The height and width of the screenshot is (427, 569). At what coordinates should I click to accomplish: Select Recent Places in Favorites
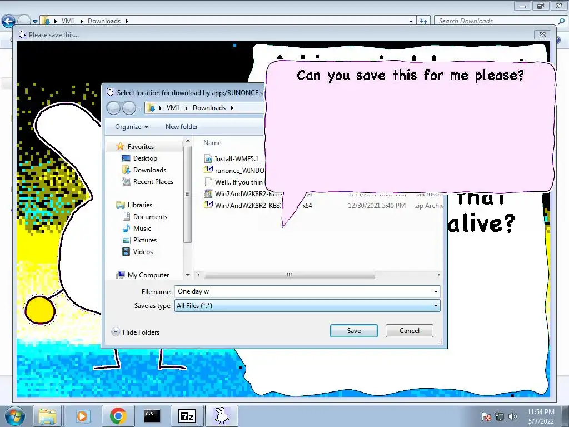pos(153,182)
